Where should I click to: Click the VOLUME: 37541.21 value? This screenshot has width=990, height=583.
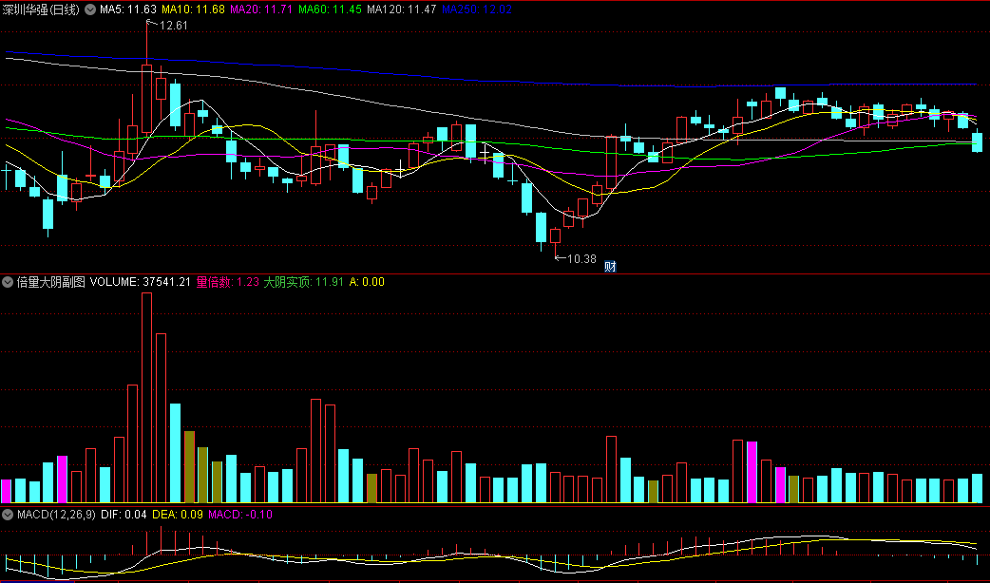click(x=141, y=282)
